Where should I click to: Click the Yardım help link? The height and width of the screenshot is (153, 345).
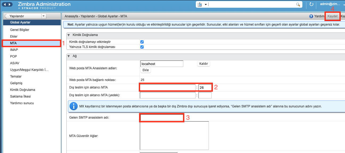[319, 16]
